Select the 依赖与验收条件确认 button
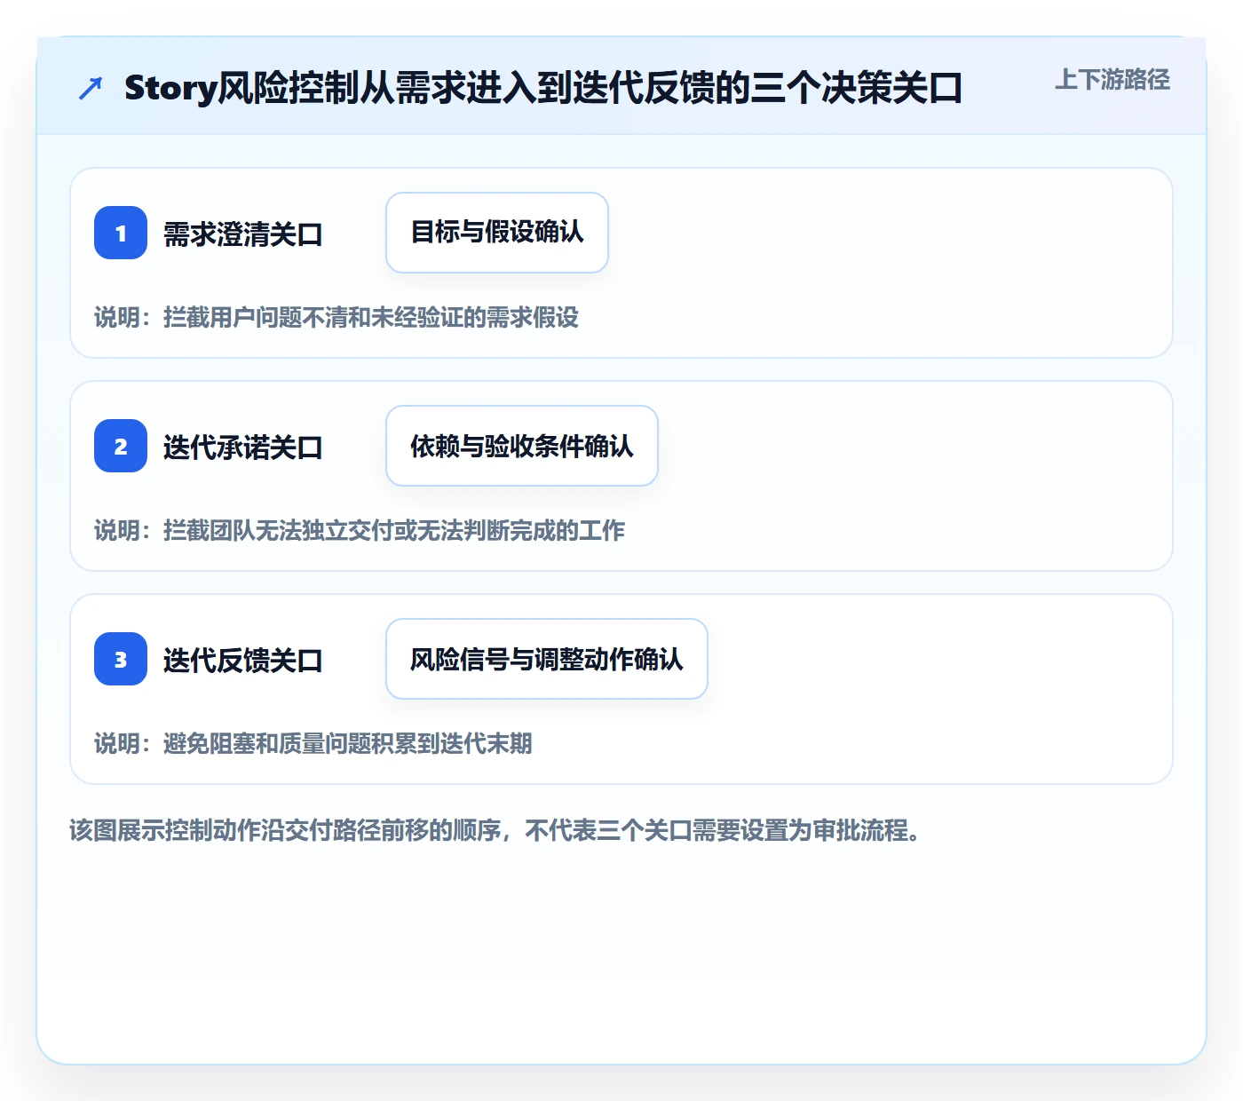Viewport: 1243px width, 1101px height. (522, 446)
